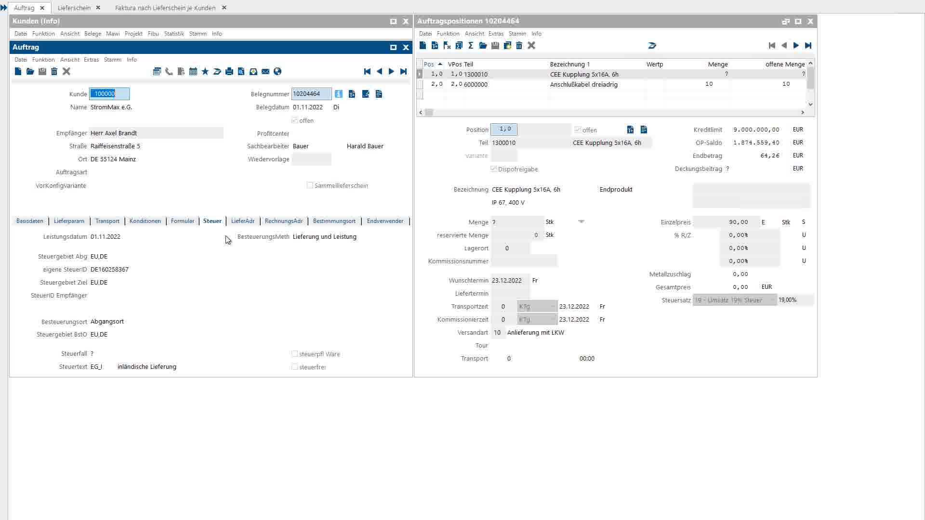Sort by the Pos column header arrow
The width and height of the screenshot is (925, 520).
click(440, 64)
